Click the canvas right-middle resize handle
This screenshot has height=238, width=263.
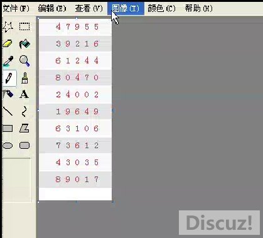click(113, 111)
